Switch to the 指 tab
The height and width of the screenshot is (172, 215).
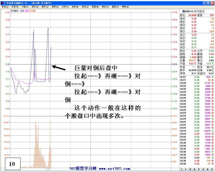pos(203,169)
